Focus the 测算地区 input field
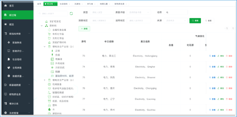 [102, 20]
